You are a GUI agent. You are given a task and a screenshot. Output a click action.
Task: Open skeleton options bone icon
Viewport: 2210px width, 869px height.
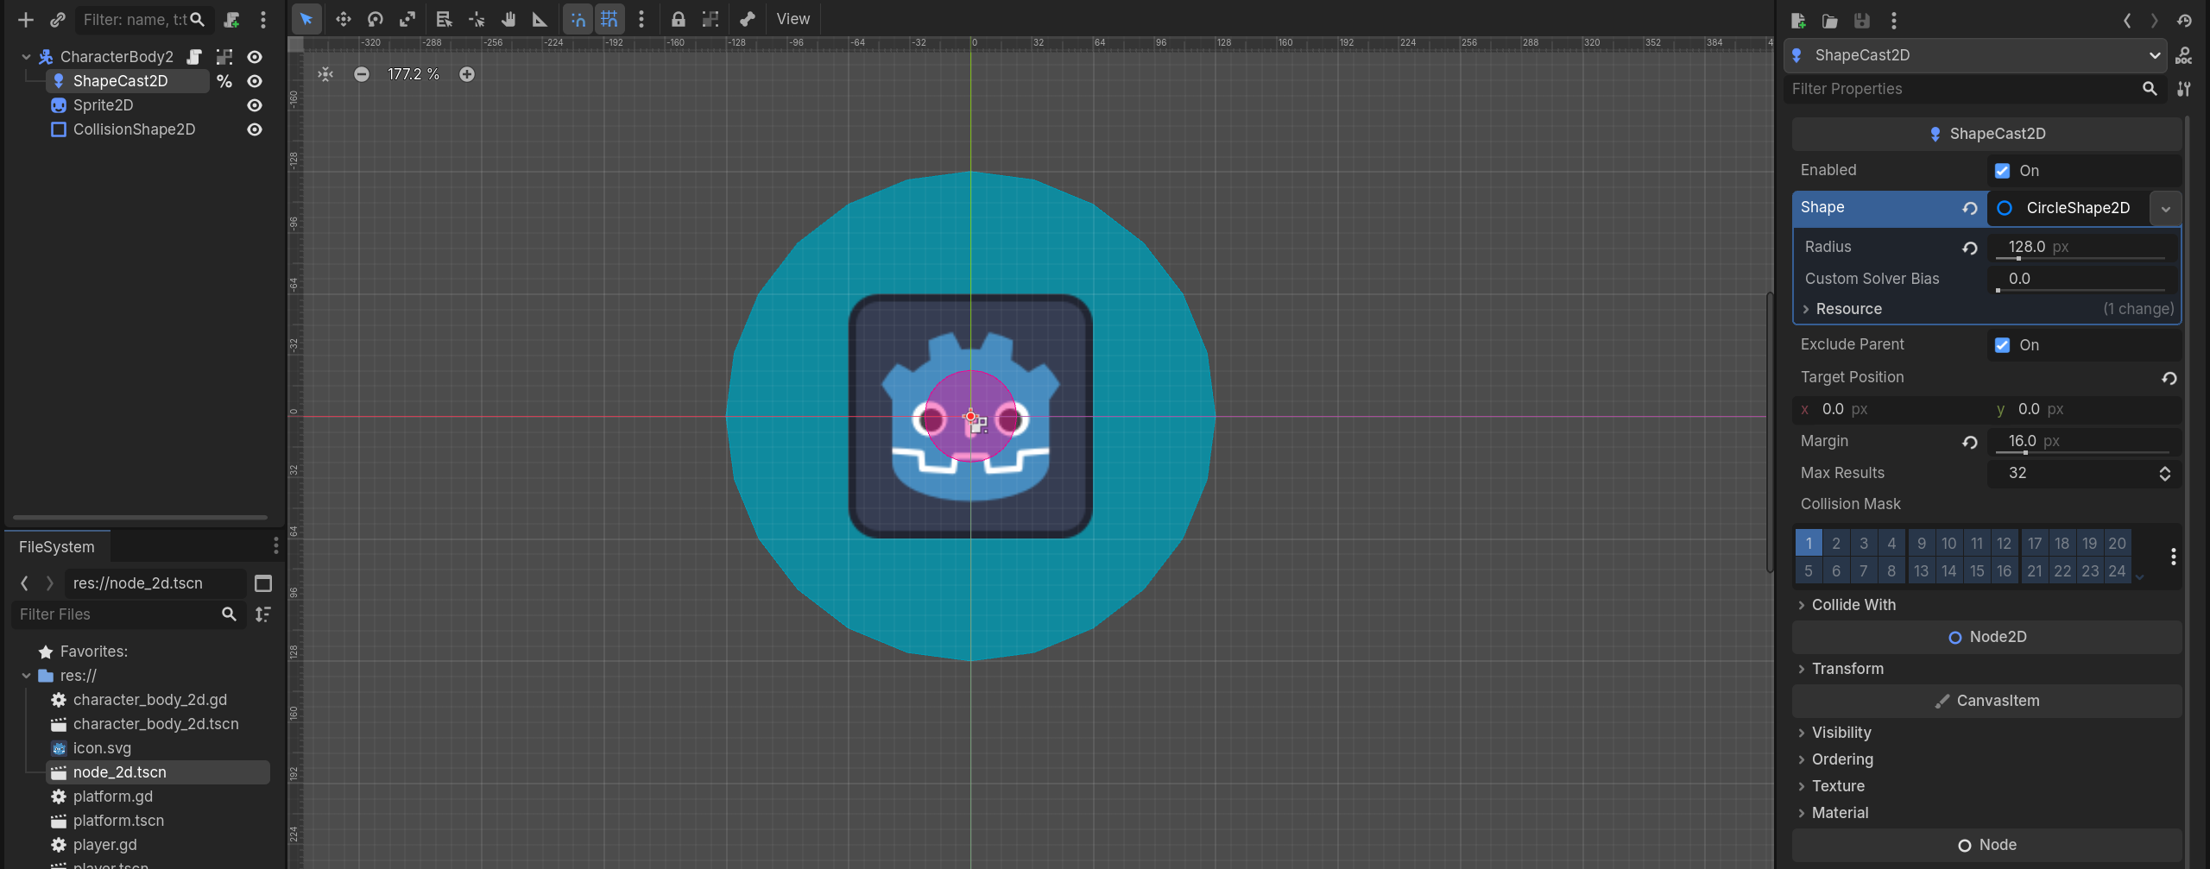point(748,19)
